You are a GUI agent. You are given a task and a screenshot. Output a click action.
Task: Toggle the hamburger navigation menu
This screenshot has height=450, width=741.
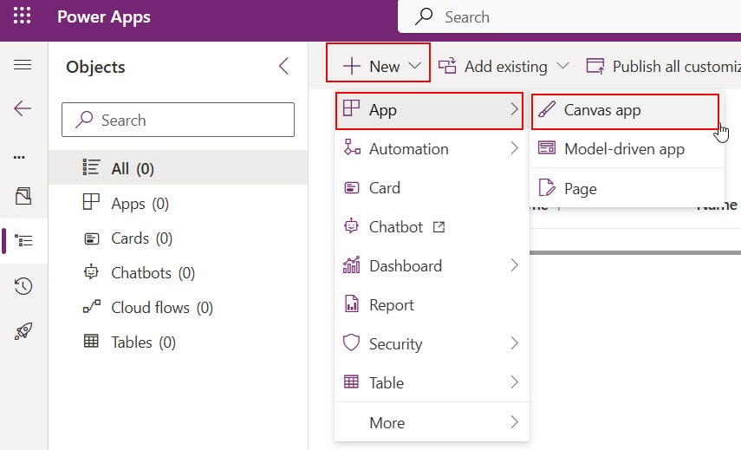point(23,64)
